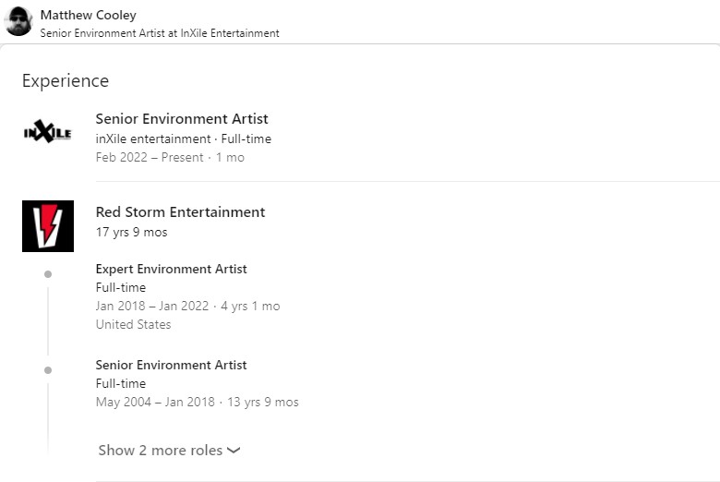Open the Senior Environment Artist role at inXile
720x482 pixels.
point(182,119)
